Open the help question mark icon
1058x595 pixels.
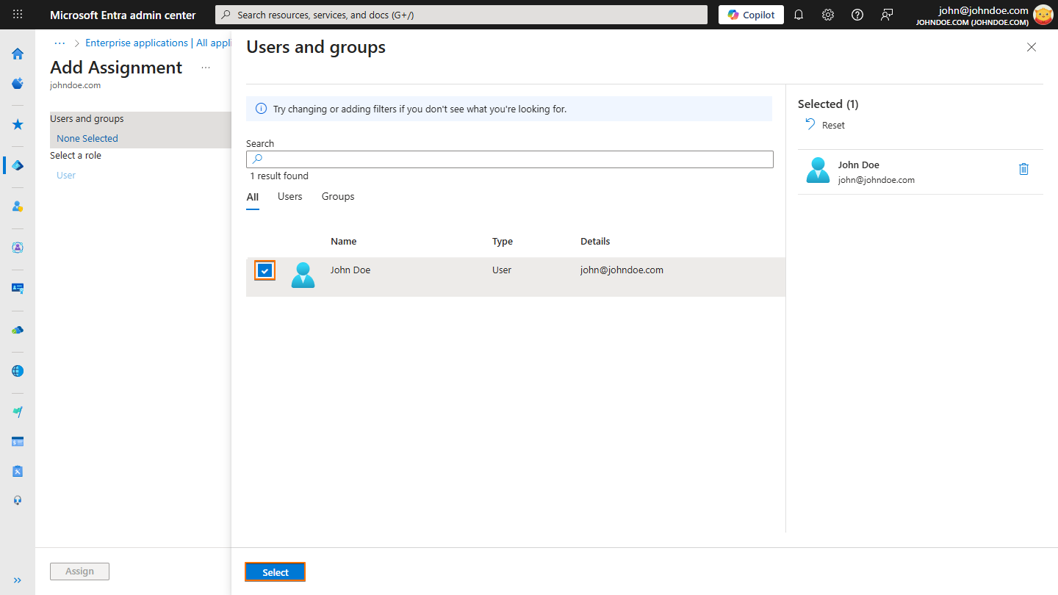pos(857,14)
